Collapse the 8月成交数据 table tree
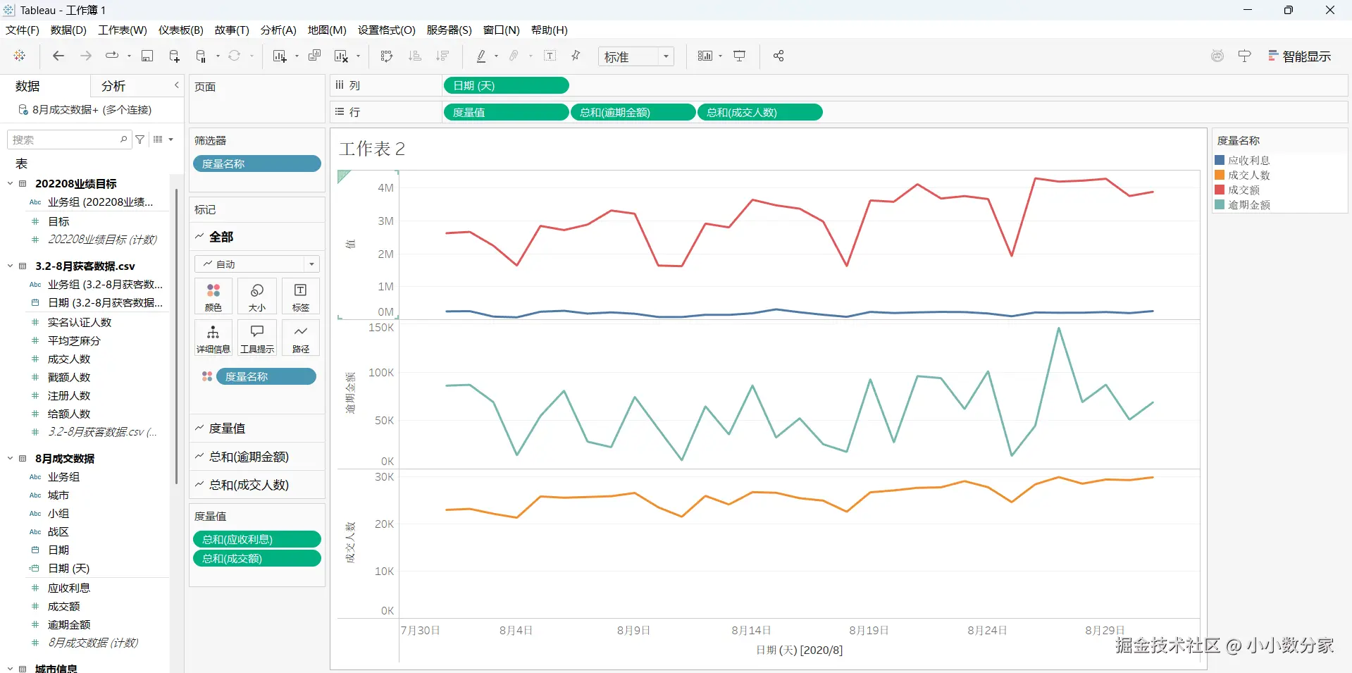The image size is (1352, 673). (10, 458)
